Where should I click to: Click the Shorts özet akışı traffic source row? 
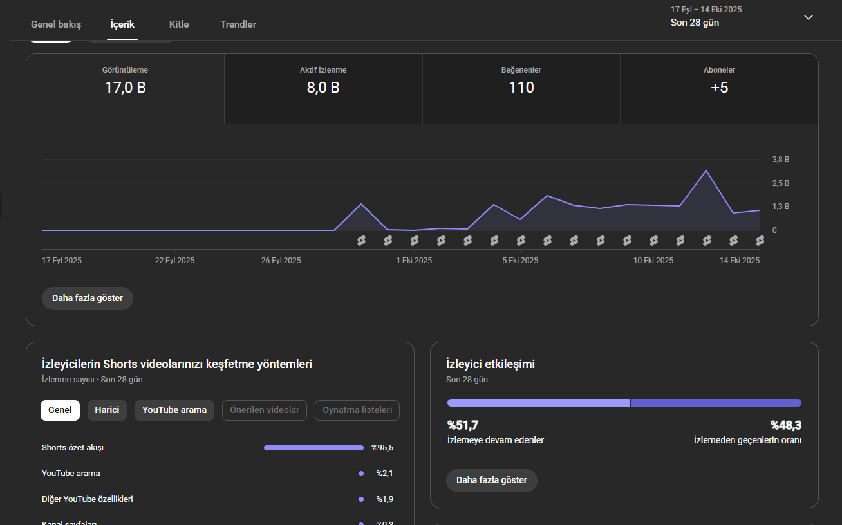coord(220,448)
